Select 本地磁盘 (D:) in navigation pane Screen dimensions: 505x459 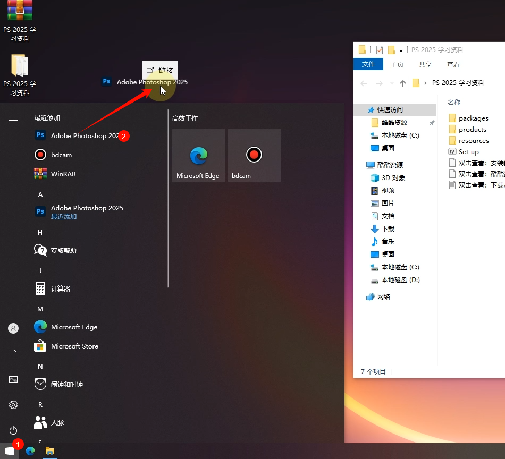pyautogui.click(x=400, y=279)
